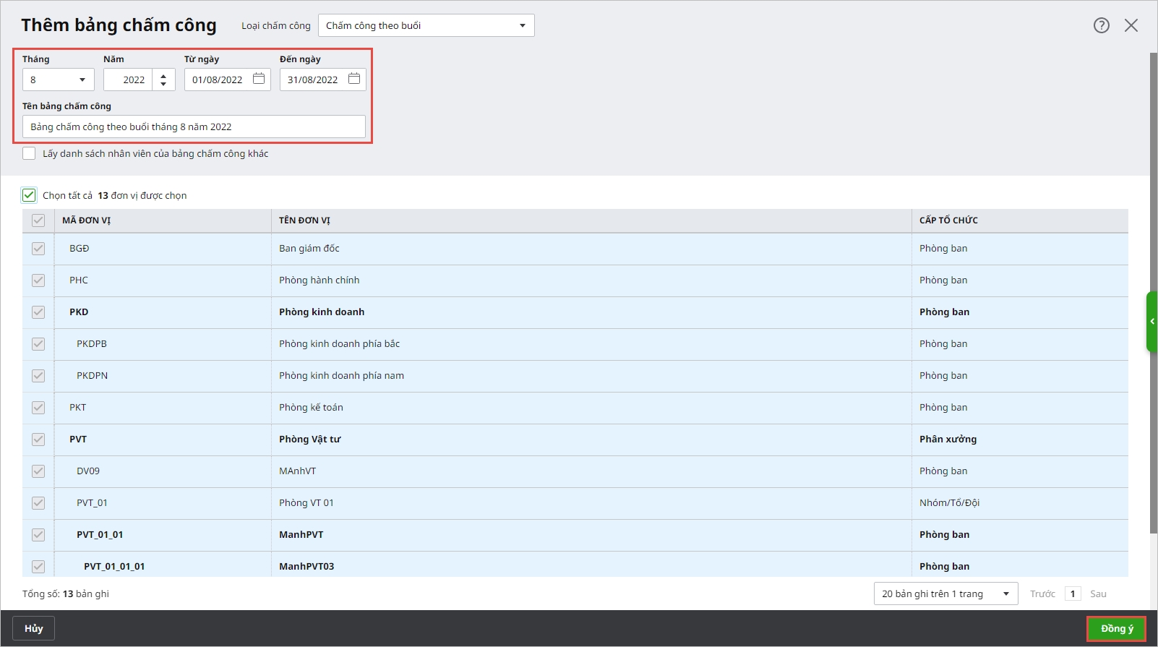This screenshot has width=1158, height=647.
Task: Toggle the checkbox for row PKT
Action: click(38, 408)
